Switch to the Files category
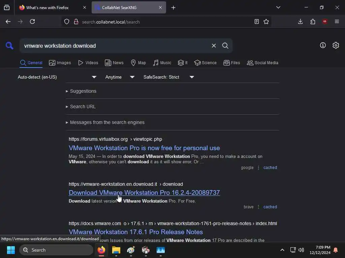Screen dimensions: 345x258 [x=231, y=63]
